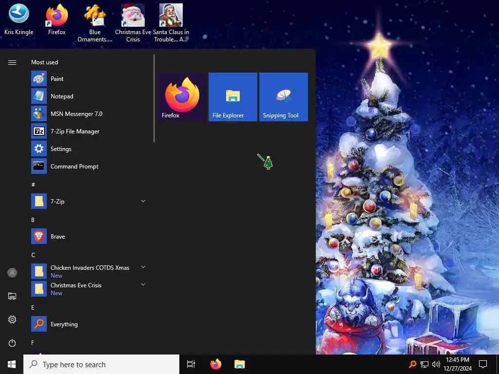Click the user account icon in Start sidebar
The width and height of the screenshot is (499, 374).
click(12, 273)
